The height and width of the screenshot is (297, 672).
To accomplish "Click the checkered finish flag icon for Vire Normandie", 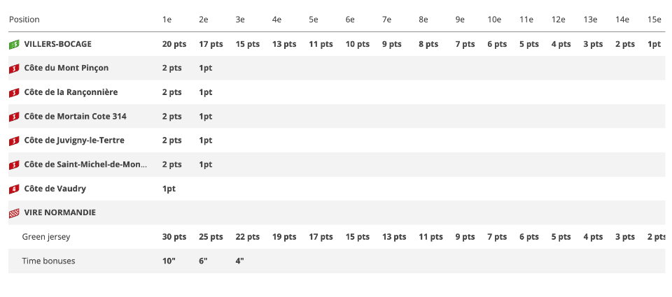I will (14, 213).
